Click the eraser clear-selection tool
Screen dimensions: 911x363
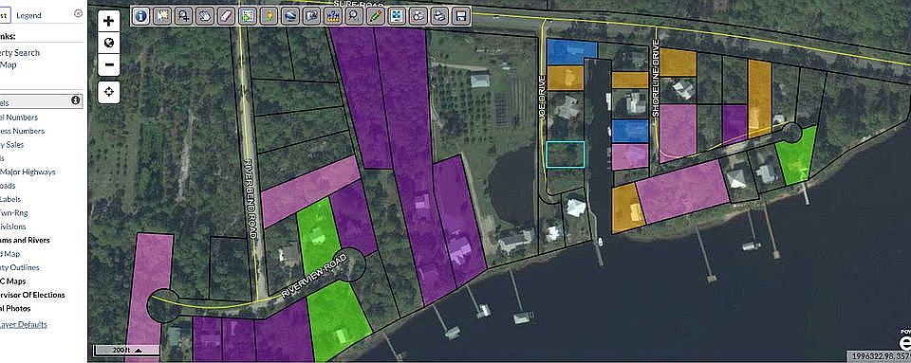click(x=227, y=16)
